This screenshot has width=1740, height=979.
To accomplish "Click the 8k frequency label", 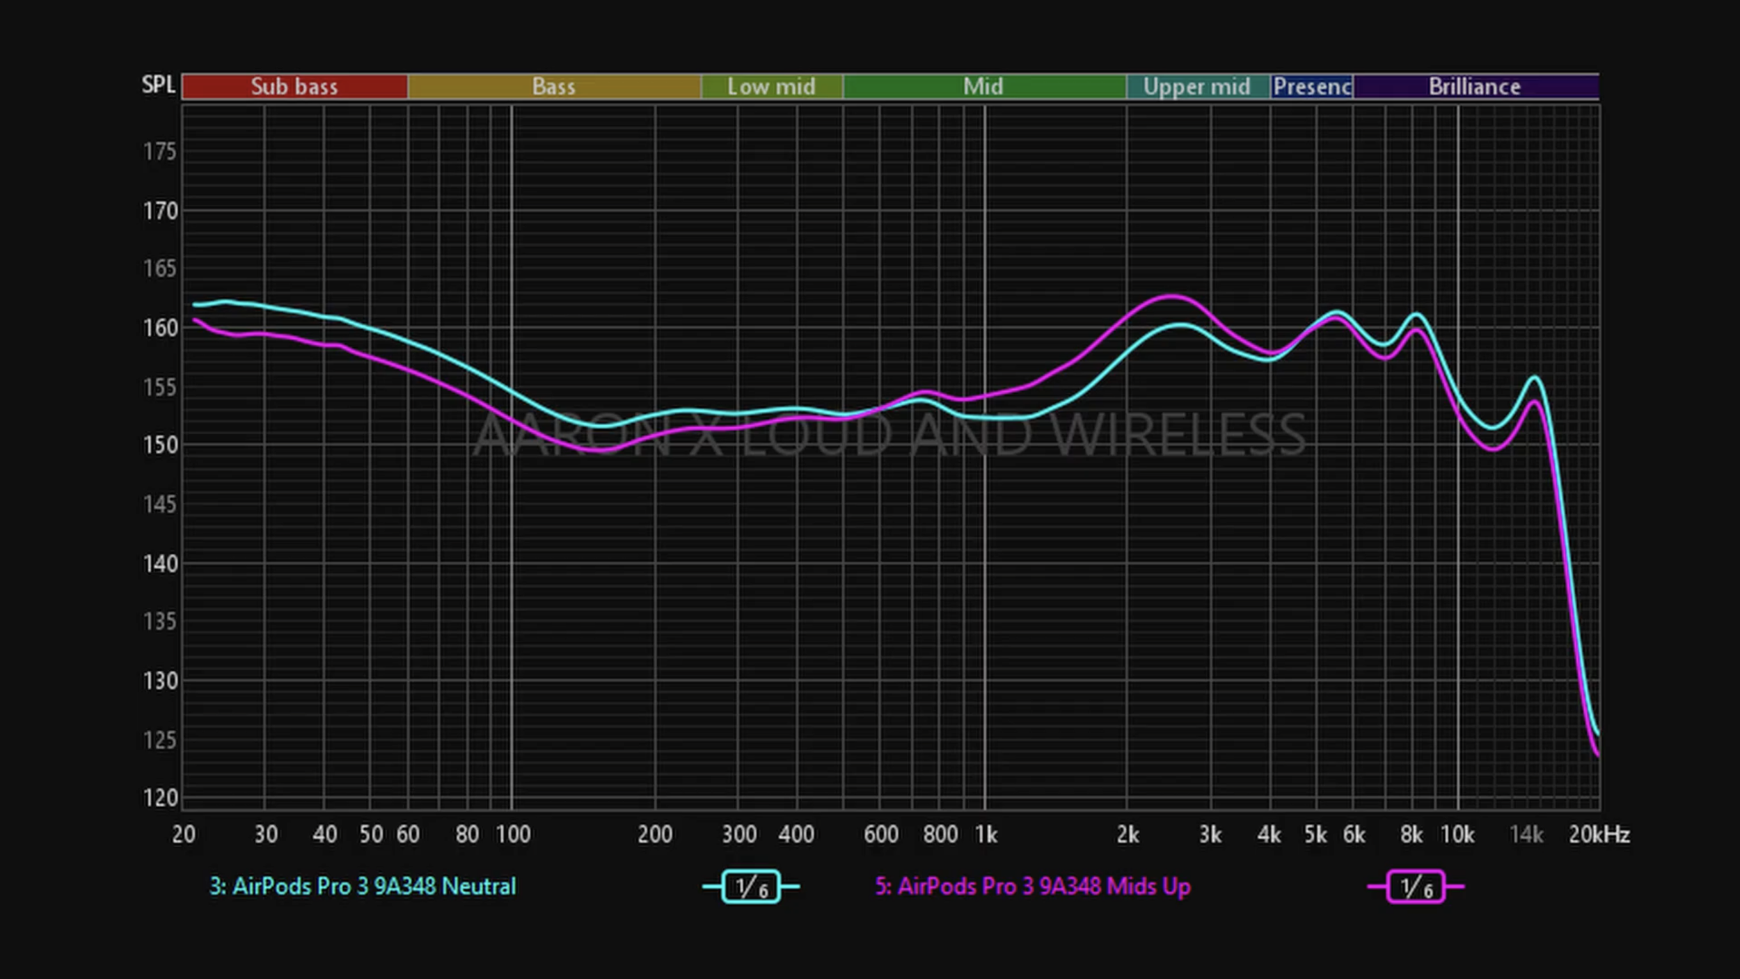I will tap(1411, 834).
